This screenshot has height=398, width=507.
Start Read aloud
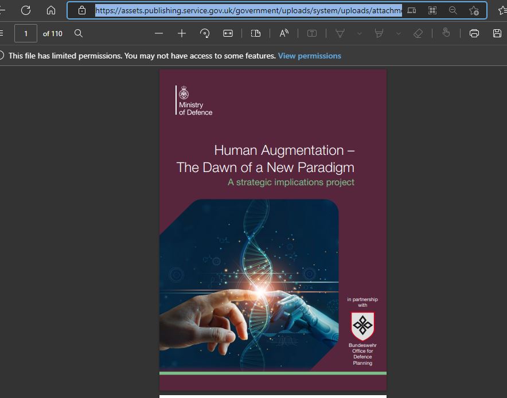tap(284, 33)
